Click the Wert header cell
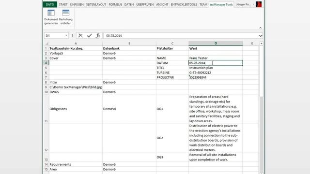 pos(216,48)
